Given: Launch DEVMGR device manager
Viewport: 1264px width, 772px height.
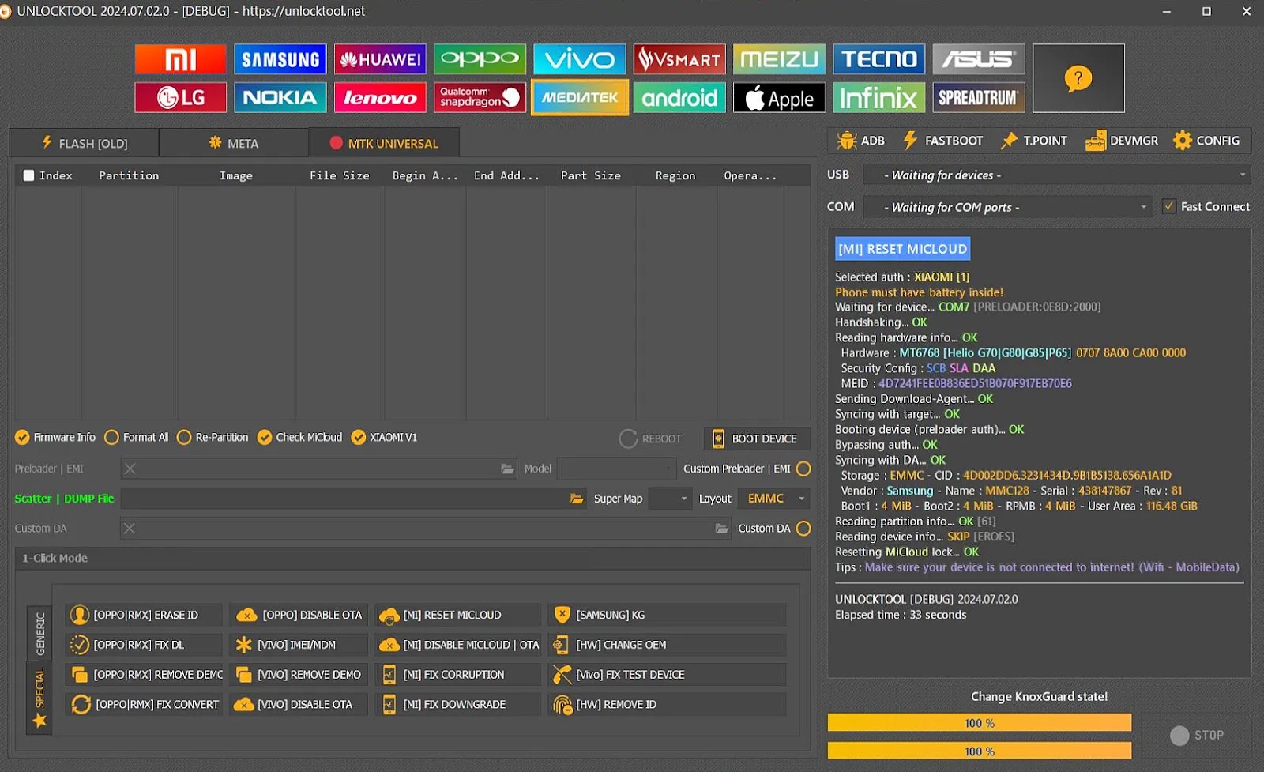Looking at the screenshot, I should pos(1122,141).
